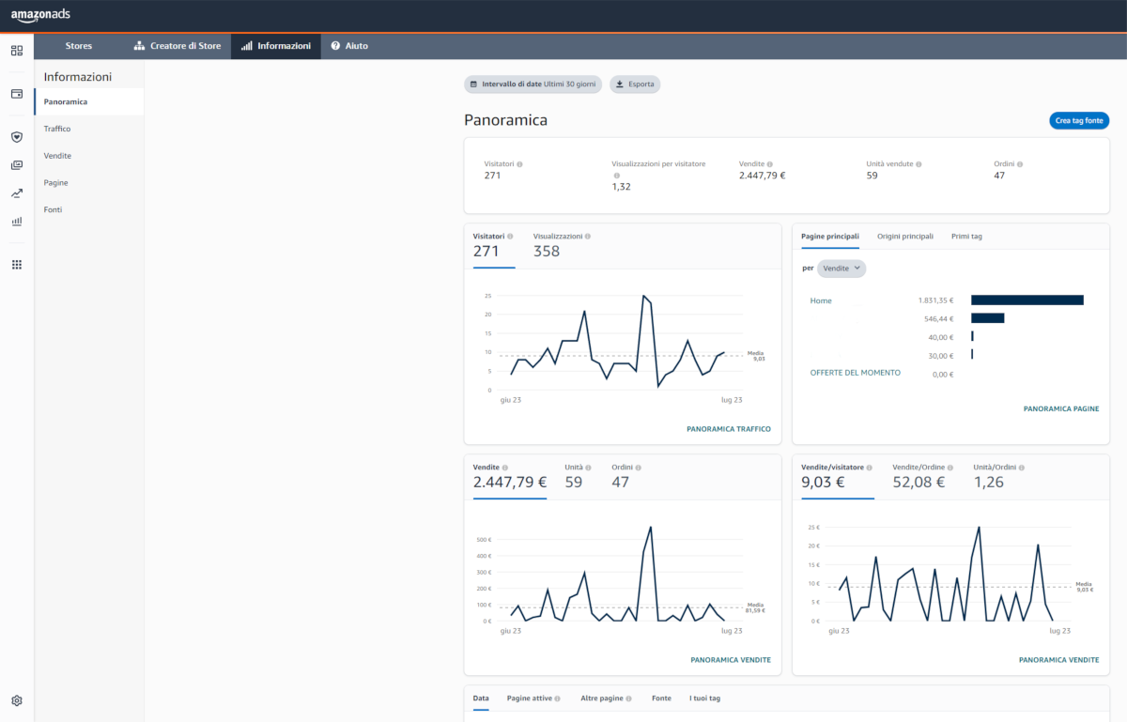Click the info icon next to Visitatori metric
Image resolution: width=1127 pixels, height=722 pixels.
pyautogui.click(x=519, y=164)
